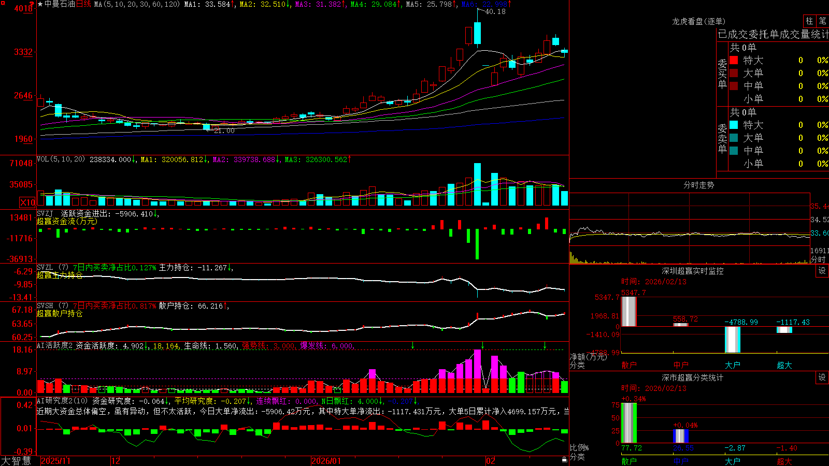
Task: Click the X10 volume multiplier box
Action: pos(27,202)
